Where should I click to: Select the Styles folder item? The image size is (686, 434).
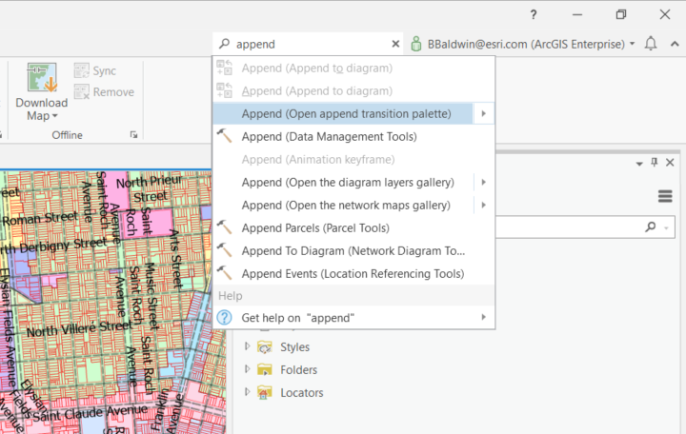click(294, 347)
